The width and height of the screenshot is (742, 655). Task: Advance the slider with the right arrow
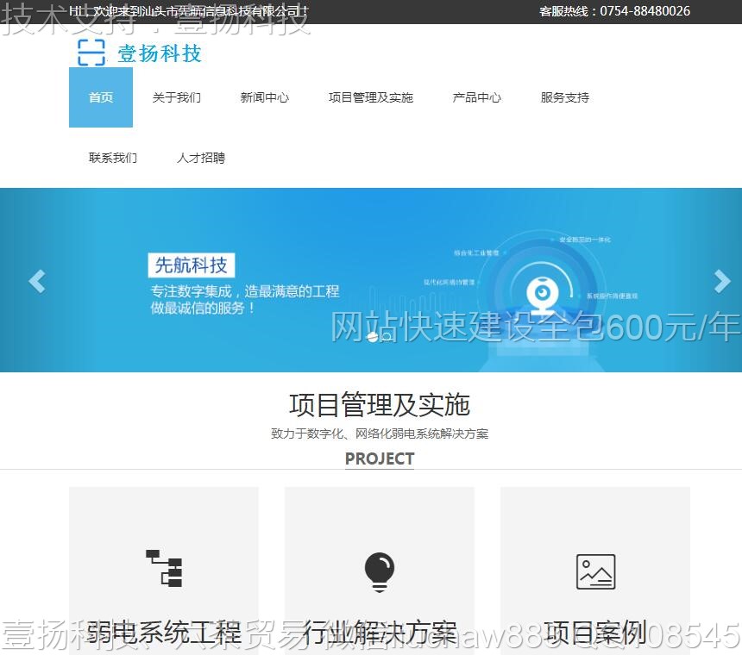tap(721, 281)
